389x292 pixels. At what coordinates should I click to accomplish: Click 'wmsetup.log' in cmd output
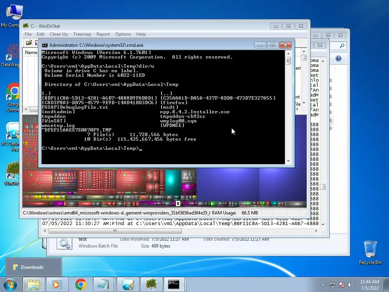[58, 125]
